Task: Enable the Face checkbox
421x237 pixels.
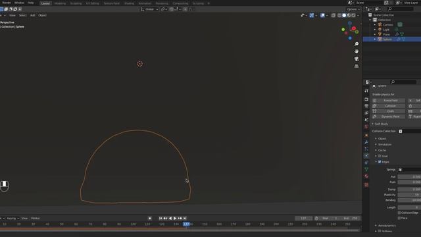Action: 399,218
